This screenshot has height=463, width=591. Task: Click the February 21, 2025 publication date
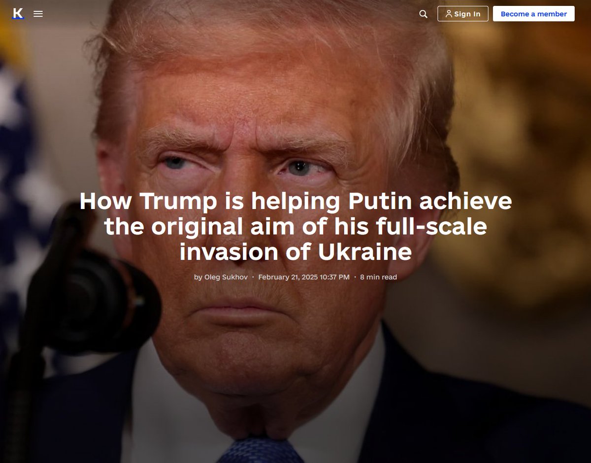tap(304, 277)
